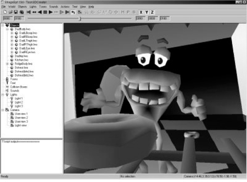The width and height of the screenshot is (247, 182).
Task: Toggle the X axis button
Action: pos(141,12)
